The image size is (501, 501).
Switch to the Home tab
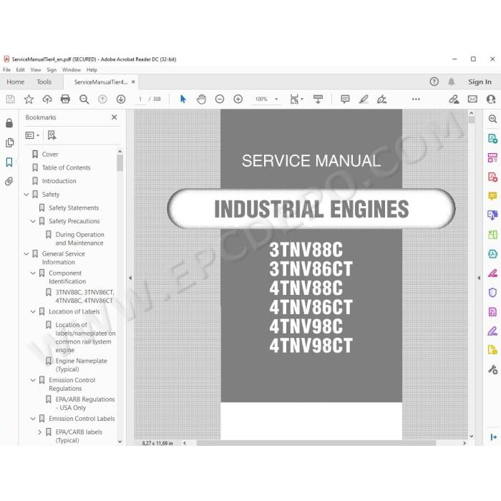pyautogui.click(x=15, y=82)
